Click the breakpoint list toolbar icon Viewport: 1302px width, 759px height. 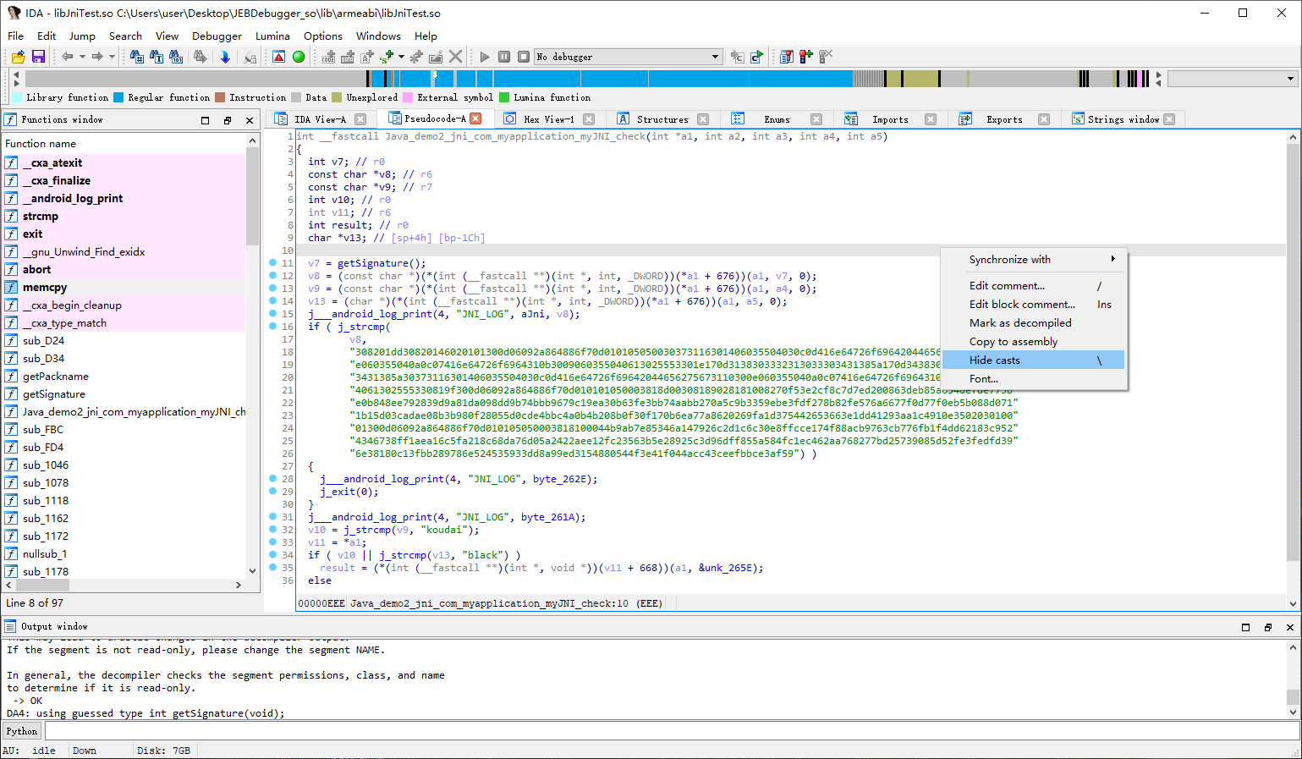click(x=786, y=57)
